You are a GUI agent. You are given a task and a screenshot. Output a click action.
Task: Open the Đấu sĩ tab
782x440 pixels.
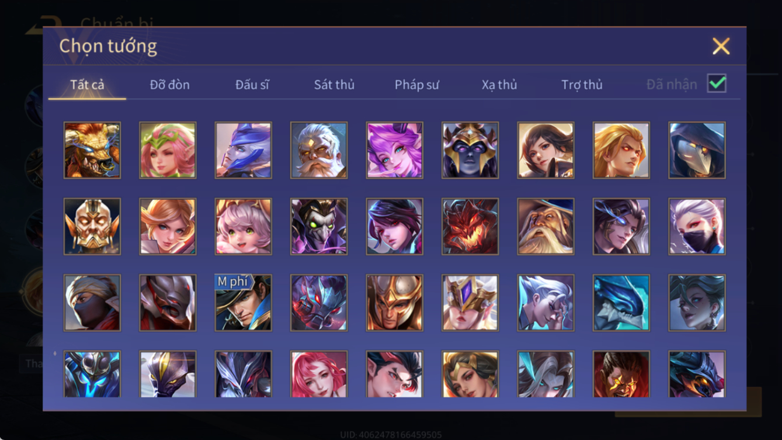pyautogui.click(x=252, y=85)
